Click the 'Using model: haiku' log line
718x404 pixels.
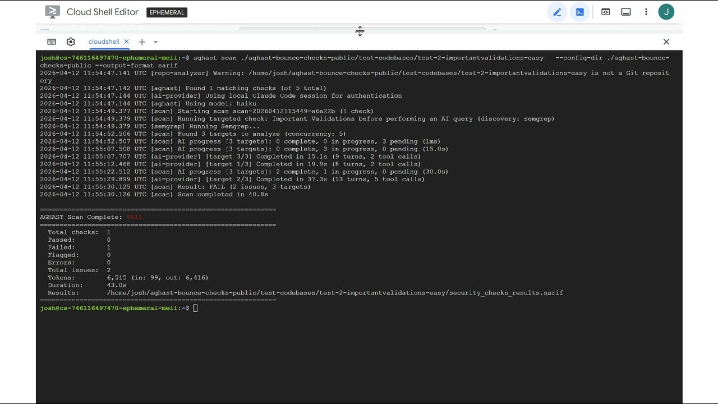[148, 103]
